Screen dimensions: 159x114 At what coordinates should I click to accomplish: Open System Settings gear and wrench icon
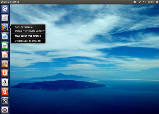tap(5, 101)
